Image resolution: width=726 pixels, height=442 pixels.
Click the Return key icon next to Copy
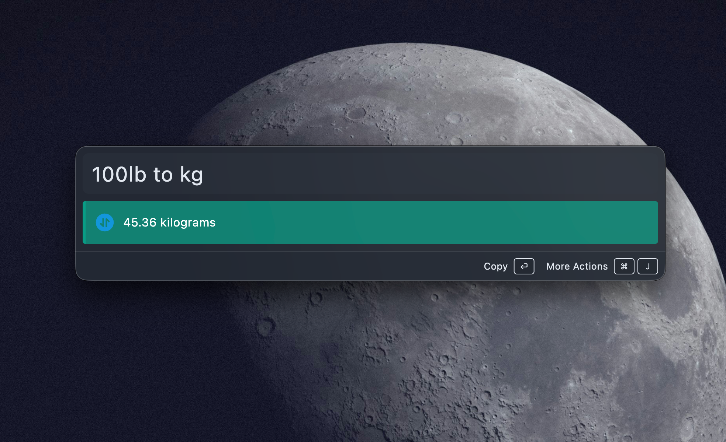point(524,266)
